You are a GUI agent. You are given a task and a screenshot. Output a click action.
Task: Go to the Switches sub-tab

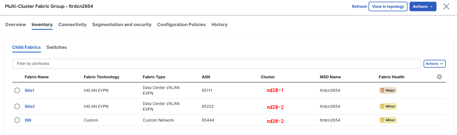[x=56, y=47]
